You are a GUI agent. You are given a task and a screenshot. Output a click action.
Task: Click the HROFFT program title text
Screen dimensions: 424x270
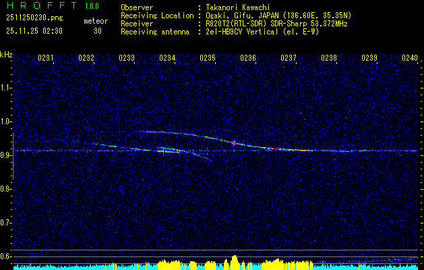click(x=42, y=5)
